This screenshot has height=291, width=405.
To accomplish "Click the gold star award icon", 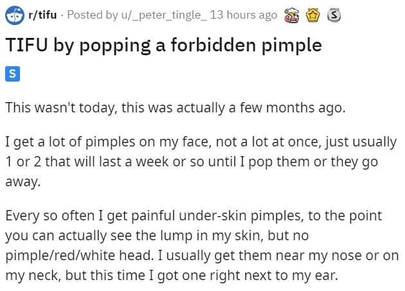I will (314, 15).
